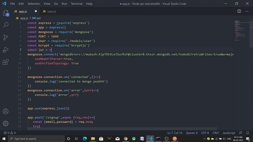This screenshot has width=253, height=142.
Task: Show errors and warnings count in status bar
Action: pos(9,133)
